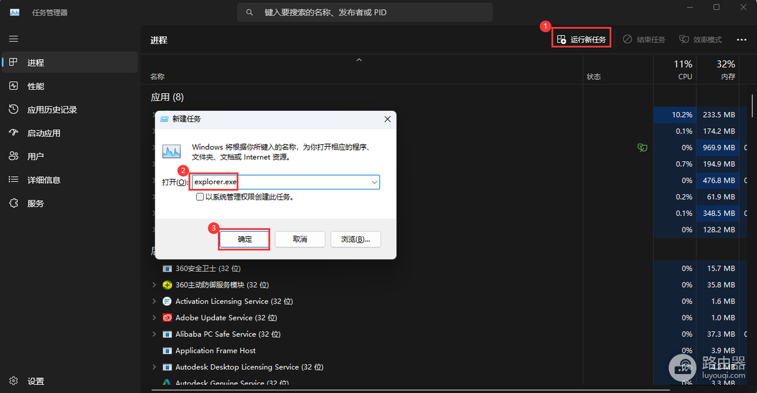This screenshot has height=393, width=757.
Task: Click the Run new task button
Action: [581, 39]
